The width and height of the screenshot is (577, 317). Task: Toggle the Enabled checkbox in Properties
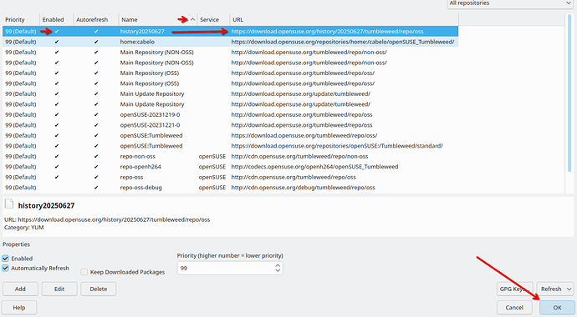[5, 259]
